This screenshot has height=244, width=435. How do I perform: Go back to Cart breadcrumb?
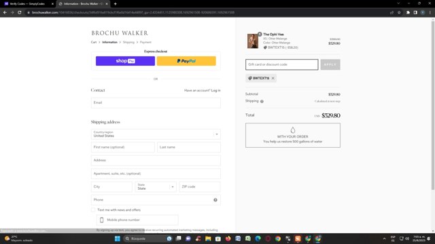click(x=94, y=42)
